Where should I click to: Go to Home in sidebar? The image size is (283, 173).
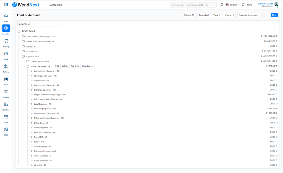coord(6,16)
